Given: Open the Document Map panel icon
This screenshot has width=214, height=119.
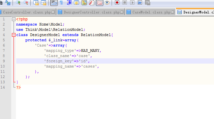Looking at the screenshot, I should tap(84, 3).
